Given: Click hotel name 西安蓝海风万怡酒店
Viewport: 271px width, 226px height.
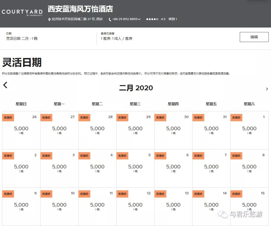Looking at the screenshot, I should coord(80,9).
